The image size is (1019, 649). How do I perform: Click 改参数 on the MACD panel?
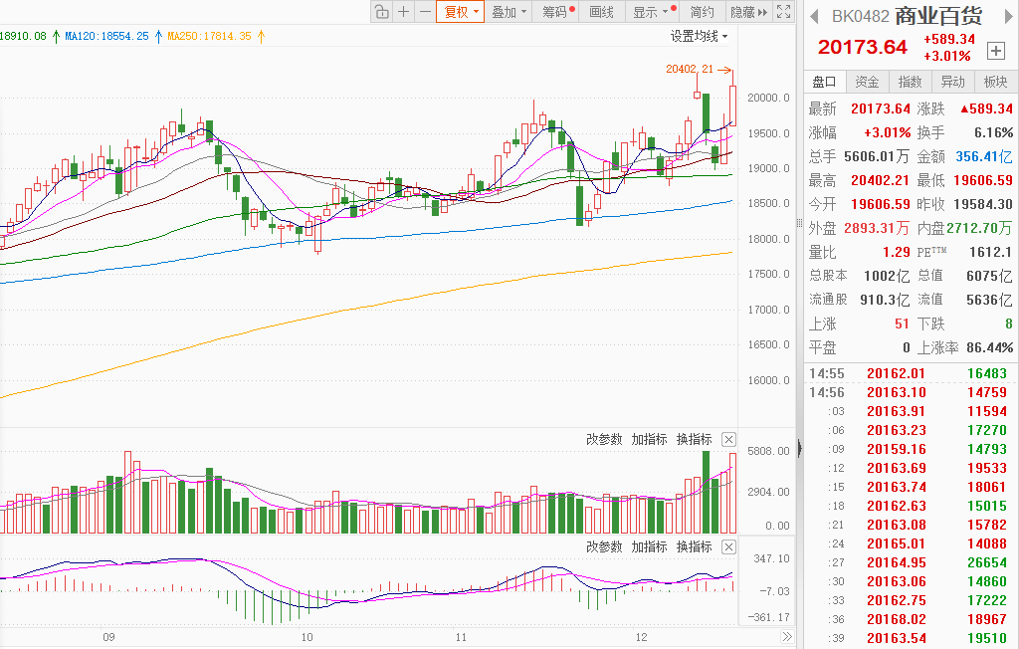(x=604, y=546)
